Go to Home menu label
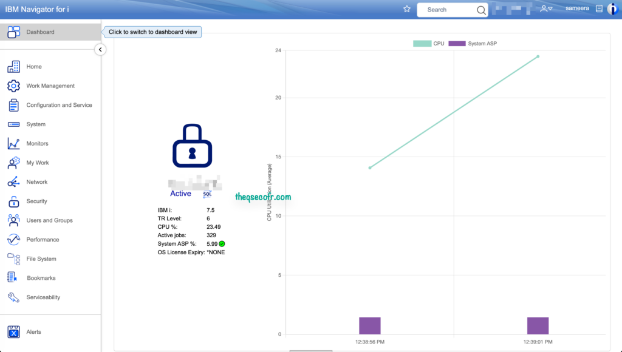Image resolution: width=622 pixels, height=352 pixels. tap(34, 67)
